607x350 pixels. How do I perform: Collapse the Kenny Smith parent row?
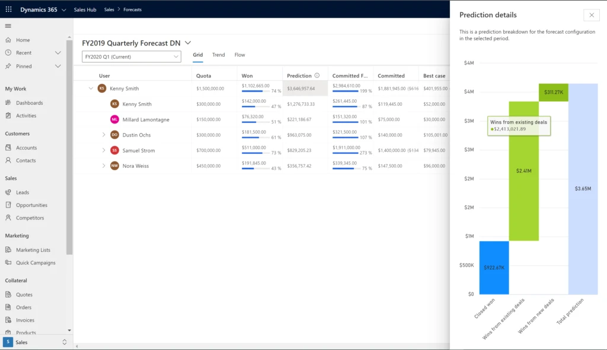[91, 89]
